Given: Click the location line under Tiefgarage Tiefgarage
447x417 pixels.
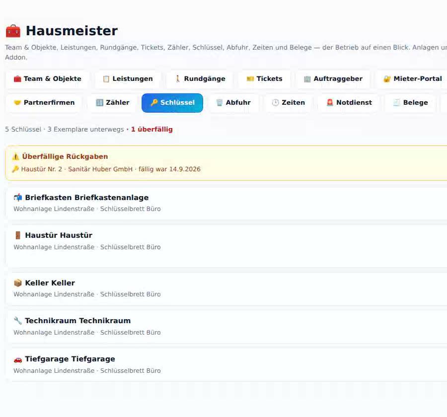Looking at the screenshot, I should 87,370.
